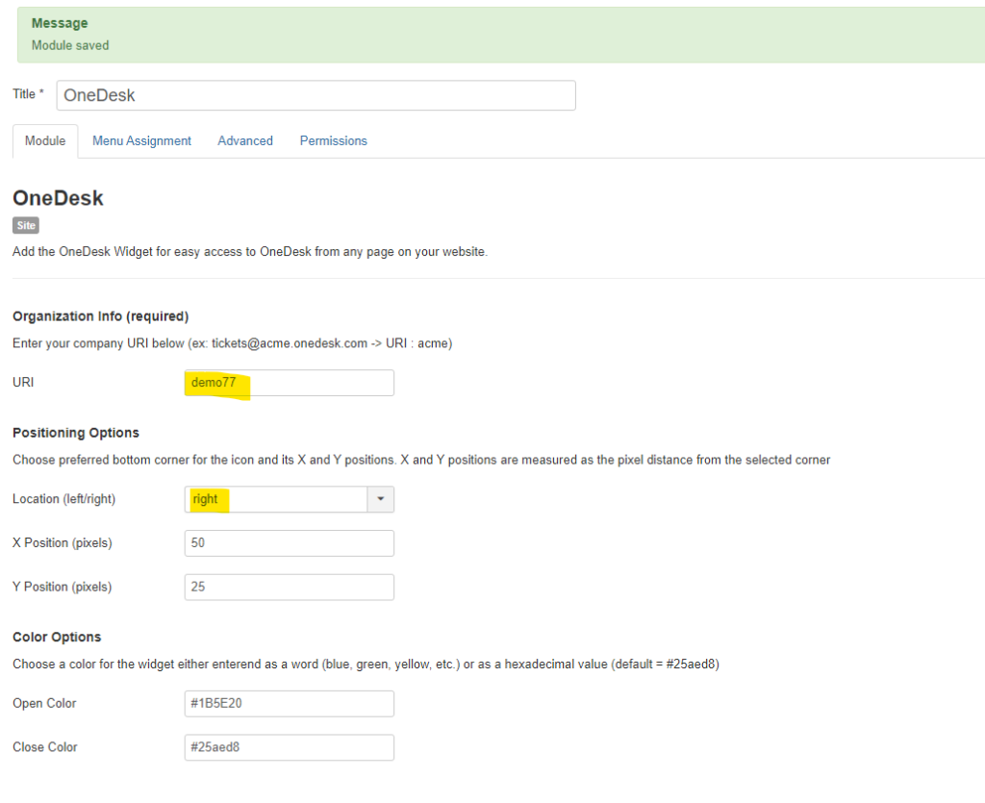Image resolution: width=985 pixels, height=803 pixels.
Task: Go to the Permissions tab
Action: [333, 141]
